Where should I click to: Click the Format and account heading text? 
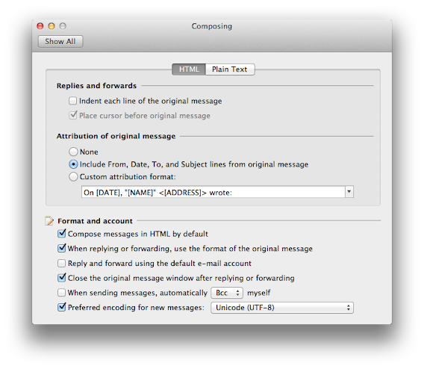coord(96,221)
